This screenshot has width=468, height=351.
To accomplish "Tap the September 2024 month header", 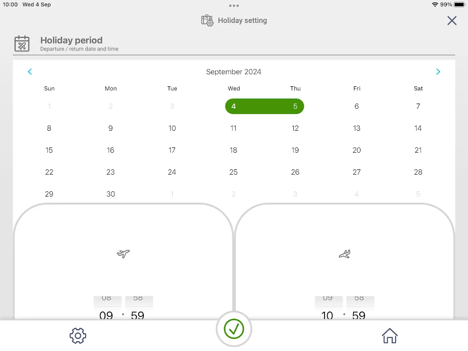I will pos(234,72).
